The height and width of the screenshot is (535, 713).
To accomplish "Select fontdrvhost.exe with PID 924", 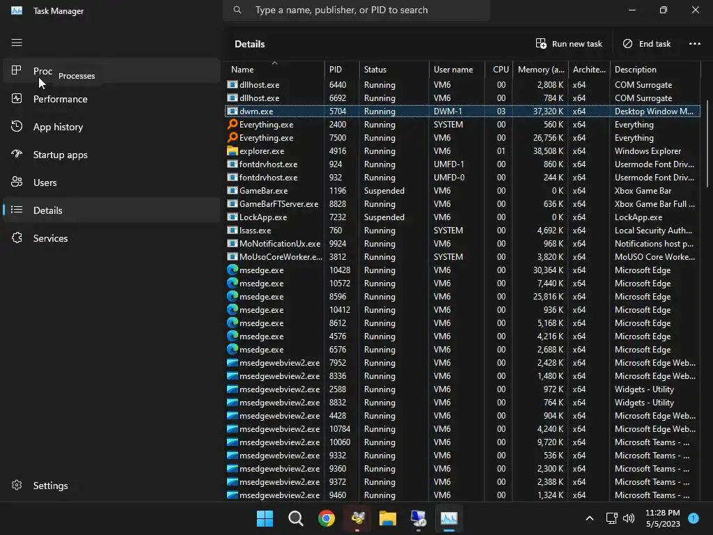I will point(462,164).
